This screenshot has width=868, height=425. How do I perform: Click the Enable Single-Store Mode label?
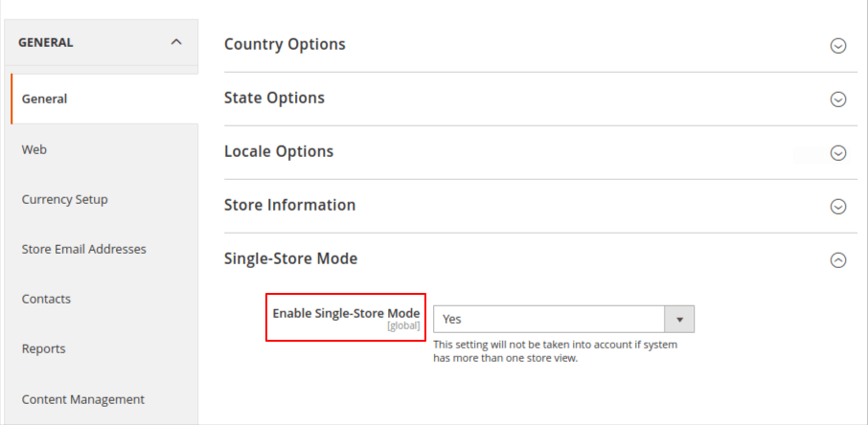point(346,313)
